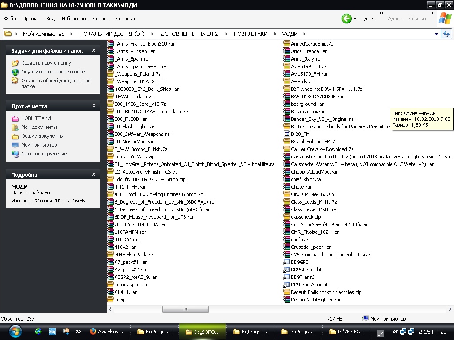
Task: Select the 2048 Skin Pack.7z icon
Action: point(110,255)
